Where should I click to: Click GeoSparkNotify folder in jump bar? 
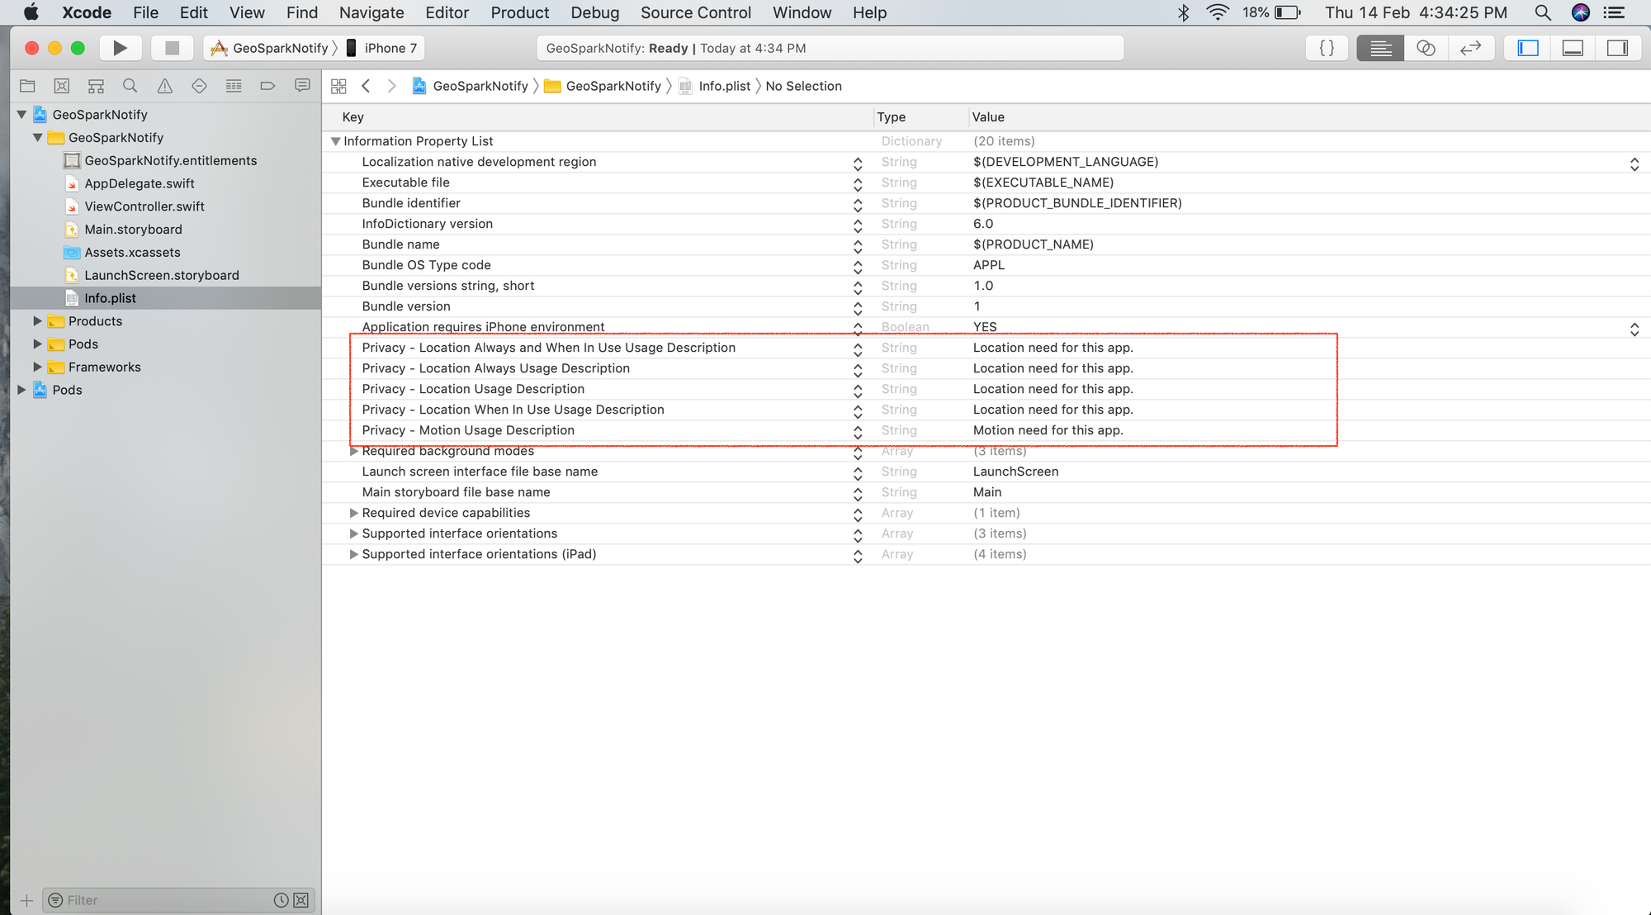tap(603, 86)
